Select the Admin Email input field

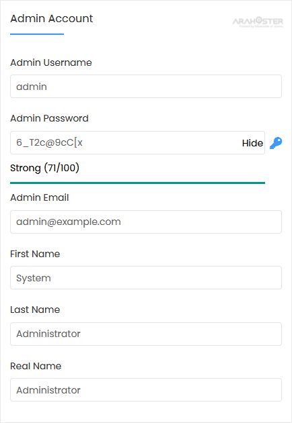point(146,222)
